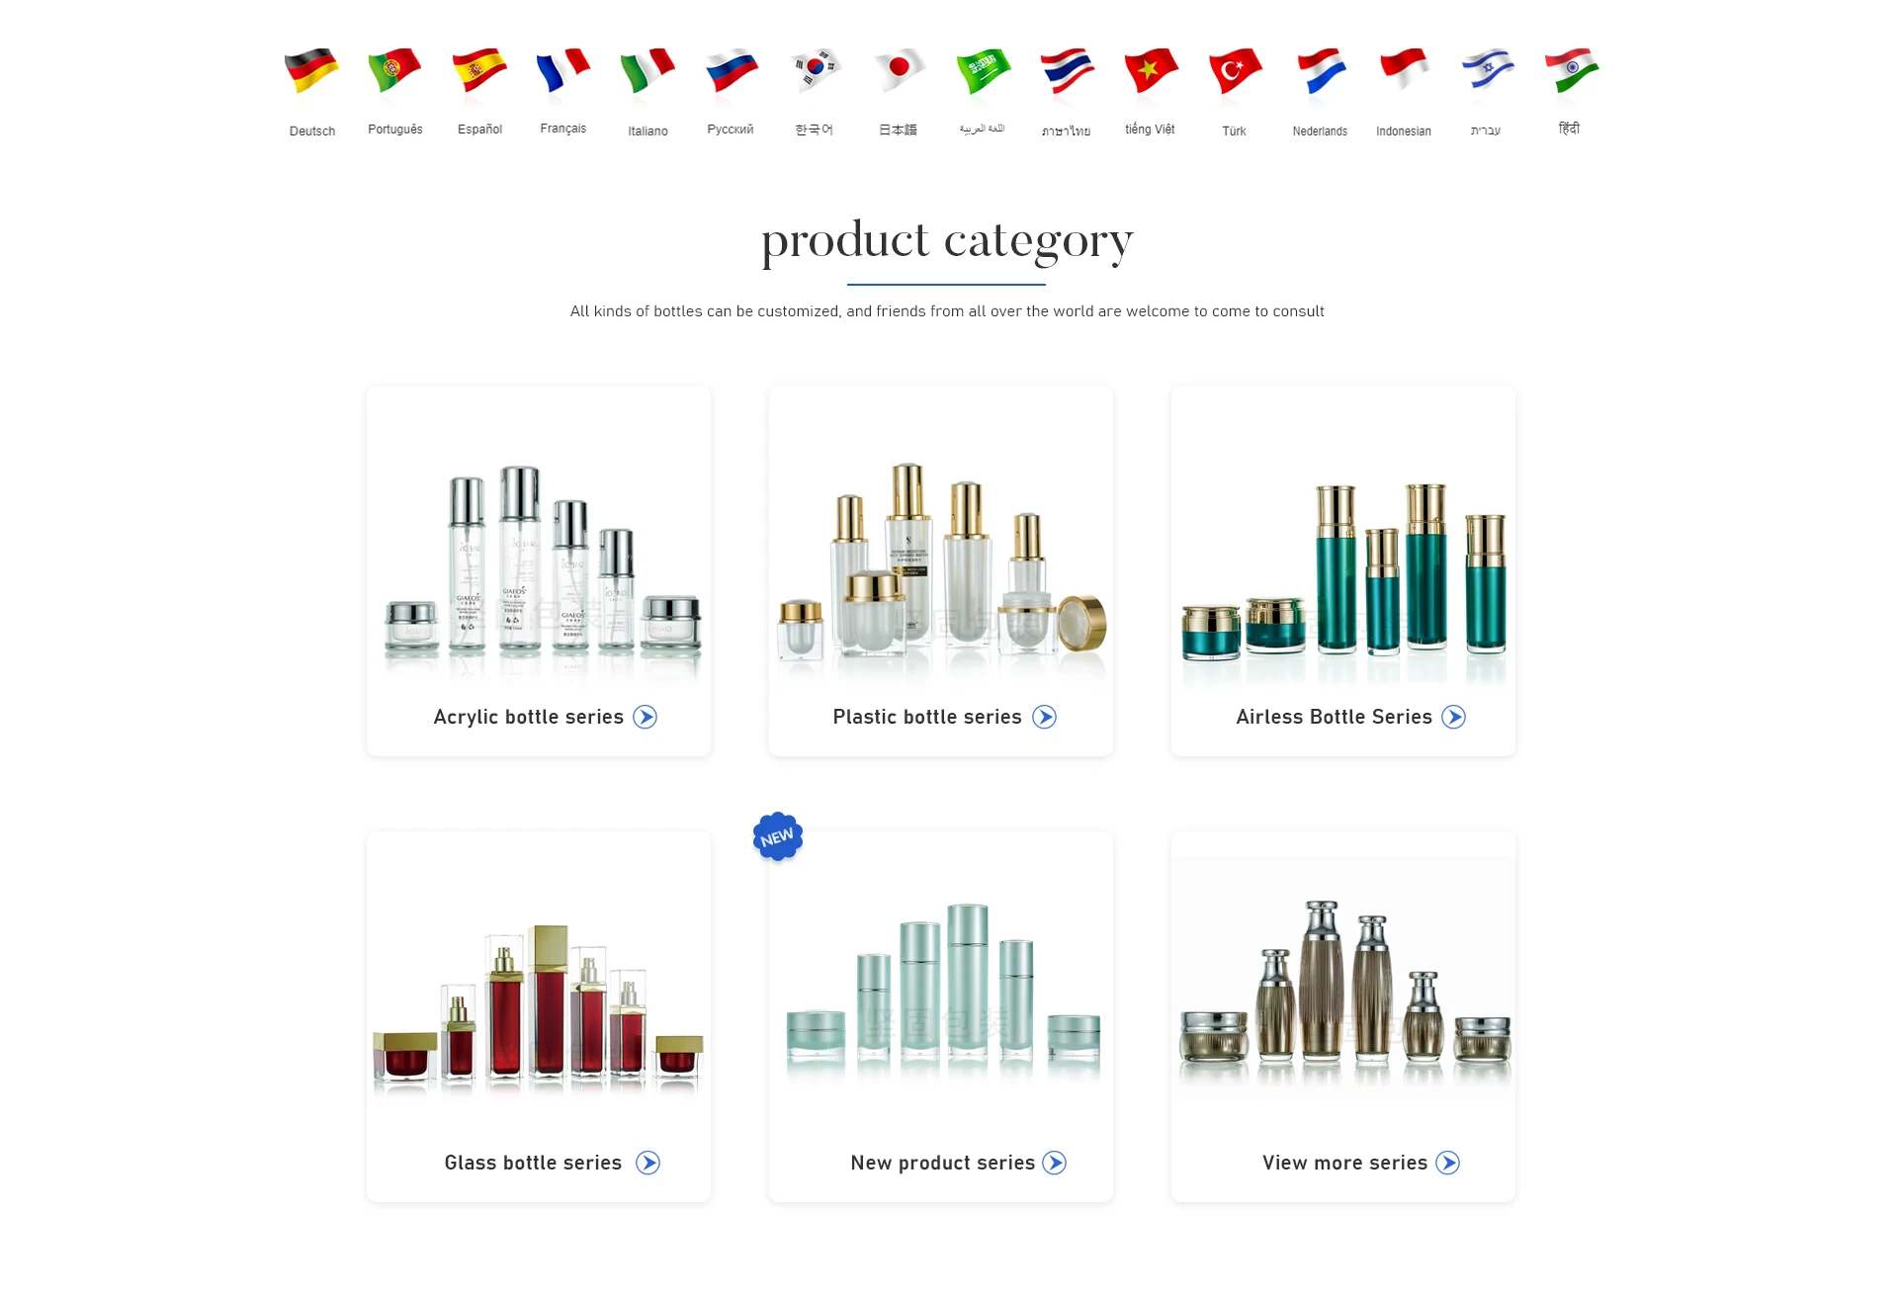Click the arrow next to Acrylic bottle series
Screen dimensions: 1898x1299
646,717
